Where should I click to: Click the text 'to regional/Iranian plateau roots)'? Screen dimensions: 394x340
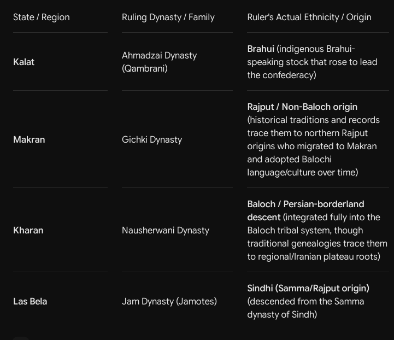click(314, 256)
